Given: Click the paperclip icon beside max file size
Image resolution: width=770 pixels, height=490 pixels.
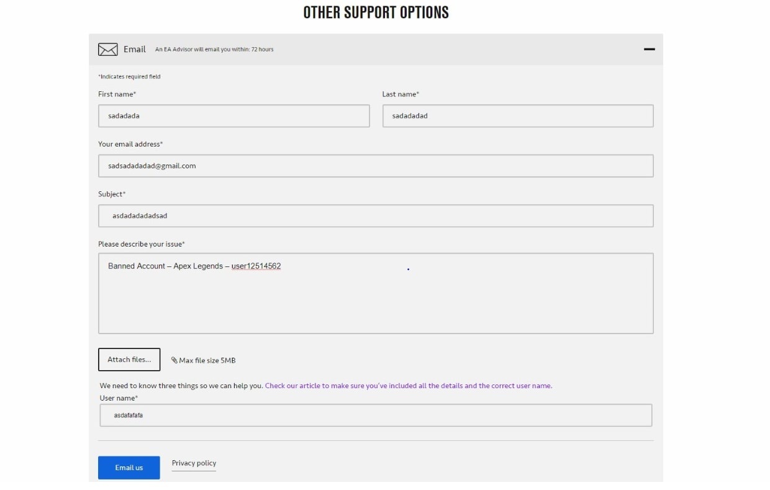Looking at the screenshot, I should click(x=174, y=360).
